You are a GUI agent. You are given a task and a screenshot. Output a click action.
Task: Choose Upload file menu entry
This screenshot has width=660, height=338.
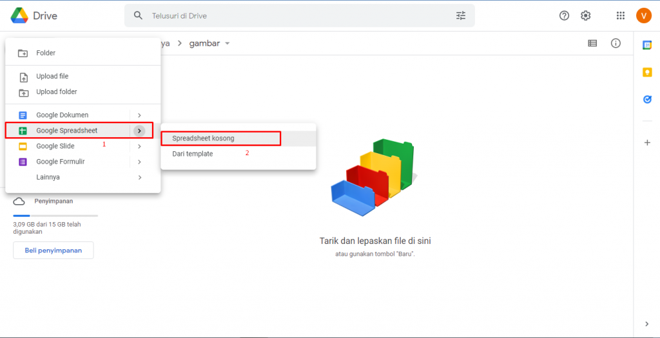tap(83, 77)
